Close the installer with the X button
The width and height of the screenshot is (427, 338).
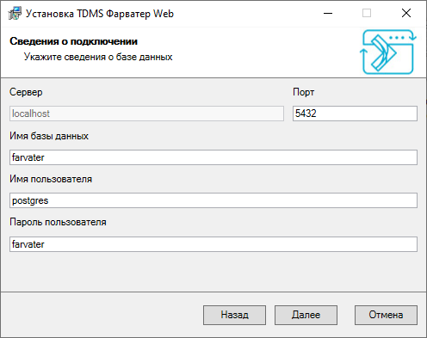tap(406, 13)
